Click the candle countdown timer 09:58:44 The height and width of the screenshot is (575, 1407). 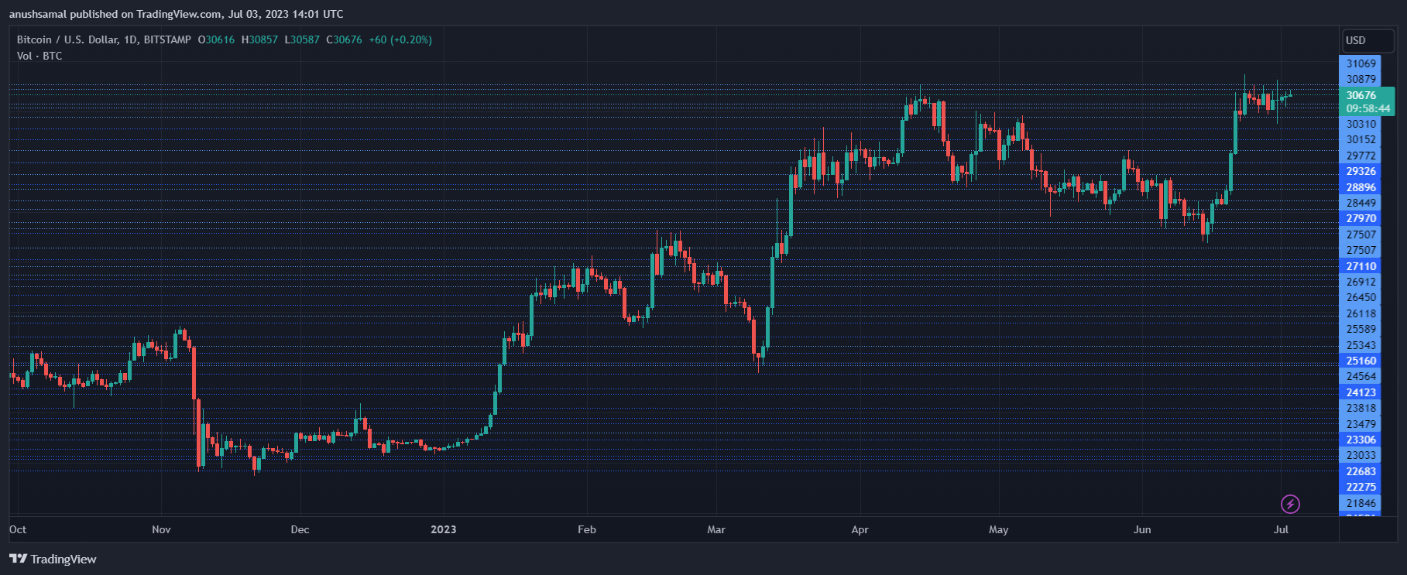[x=1368, y=109]
